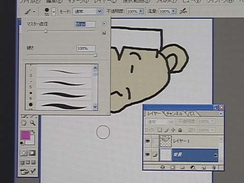Switch to the レイヤー tab
244x183 pixels.
[154, 114]
